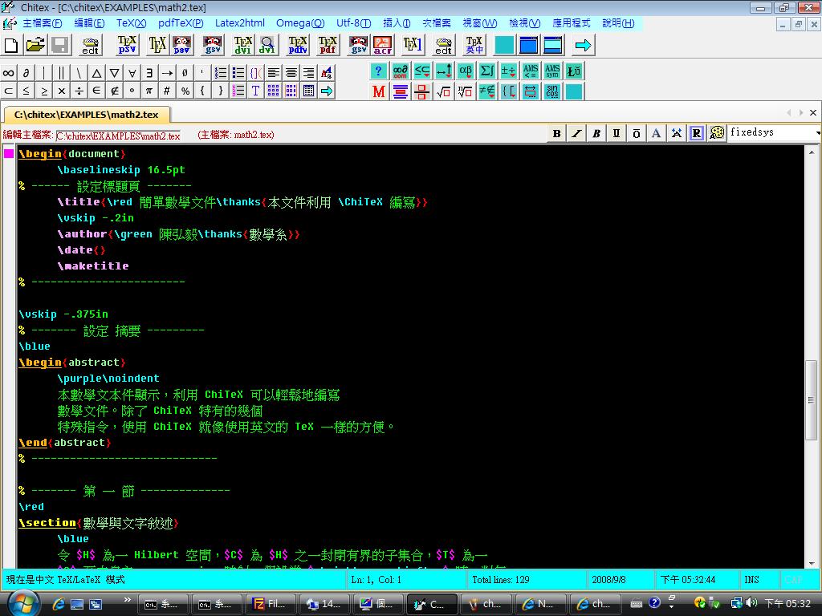Open the 編輯(E) menu
This screenshot has height=616, width=822.
(89, 23)
